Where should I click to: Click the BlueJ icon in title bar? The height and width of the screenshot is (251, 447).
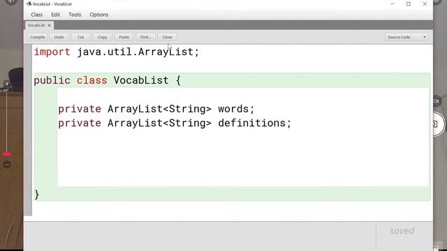coord(29,3)
